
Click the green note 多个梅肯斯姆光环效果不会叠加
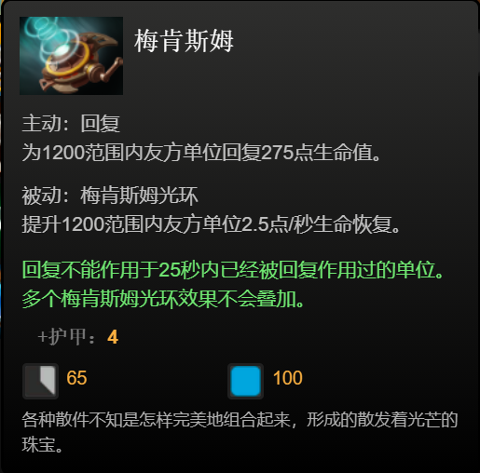[162, 299]
